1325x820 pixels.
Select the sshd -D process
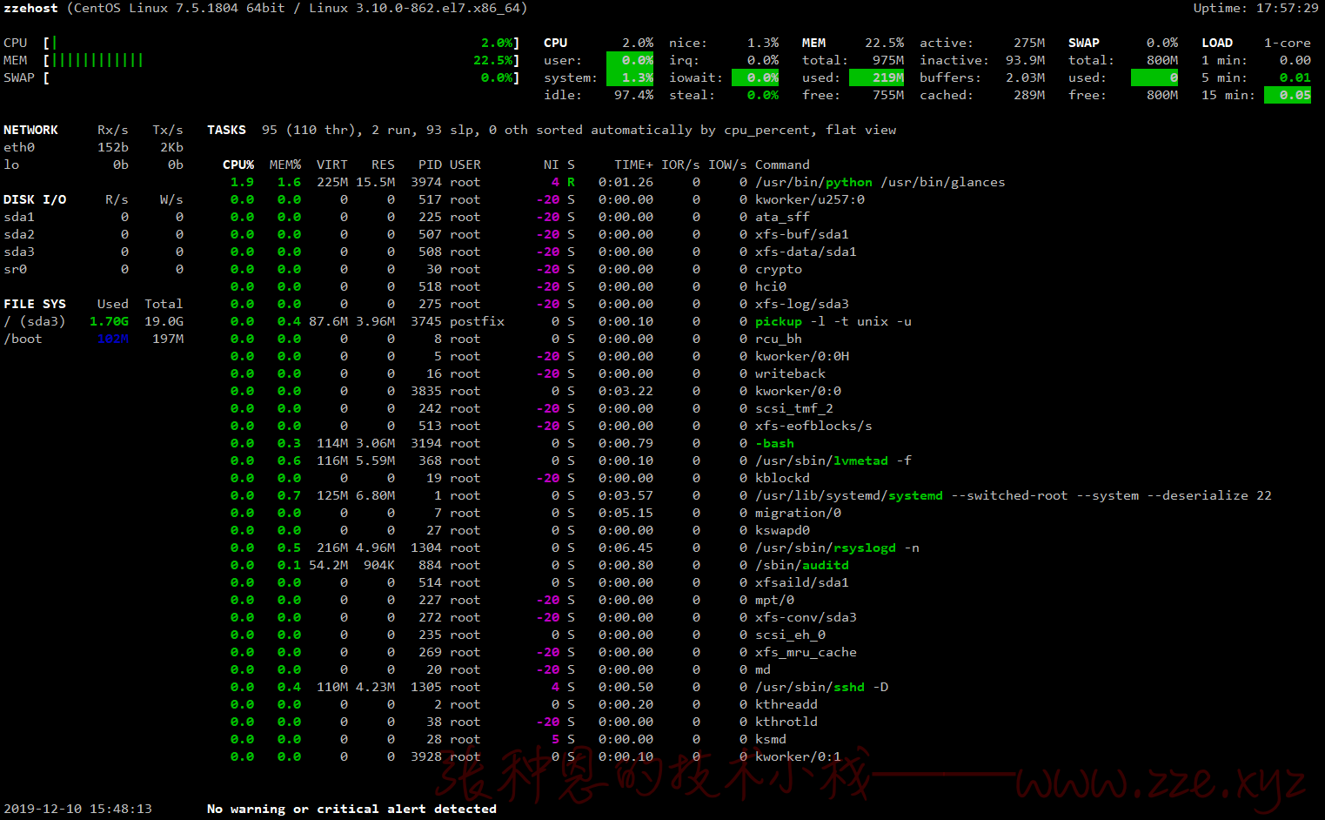tap(559, 687)
